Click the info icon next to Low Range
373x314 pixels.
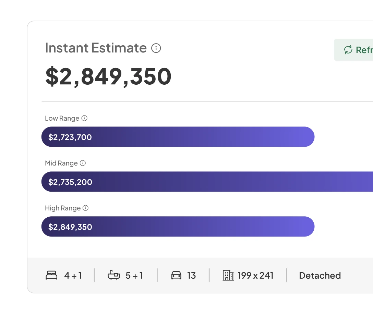point(84,118)
